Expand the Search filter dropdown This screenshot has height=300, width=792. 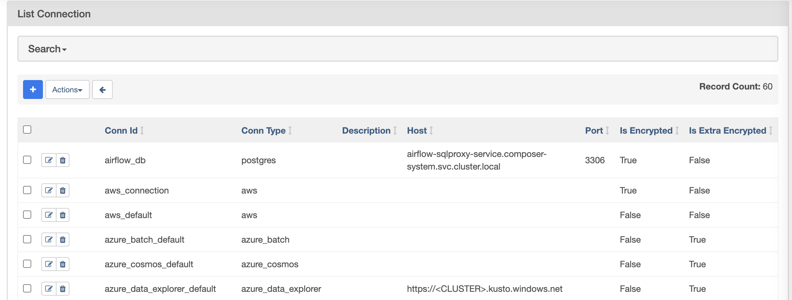coord(47,49)
